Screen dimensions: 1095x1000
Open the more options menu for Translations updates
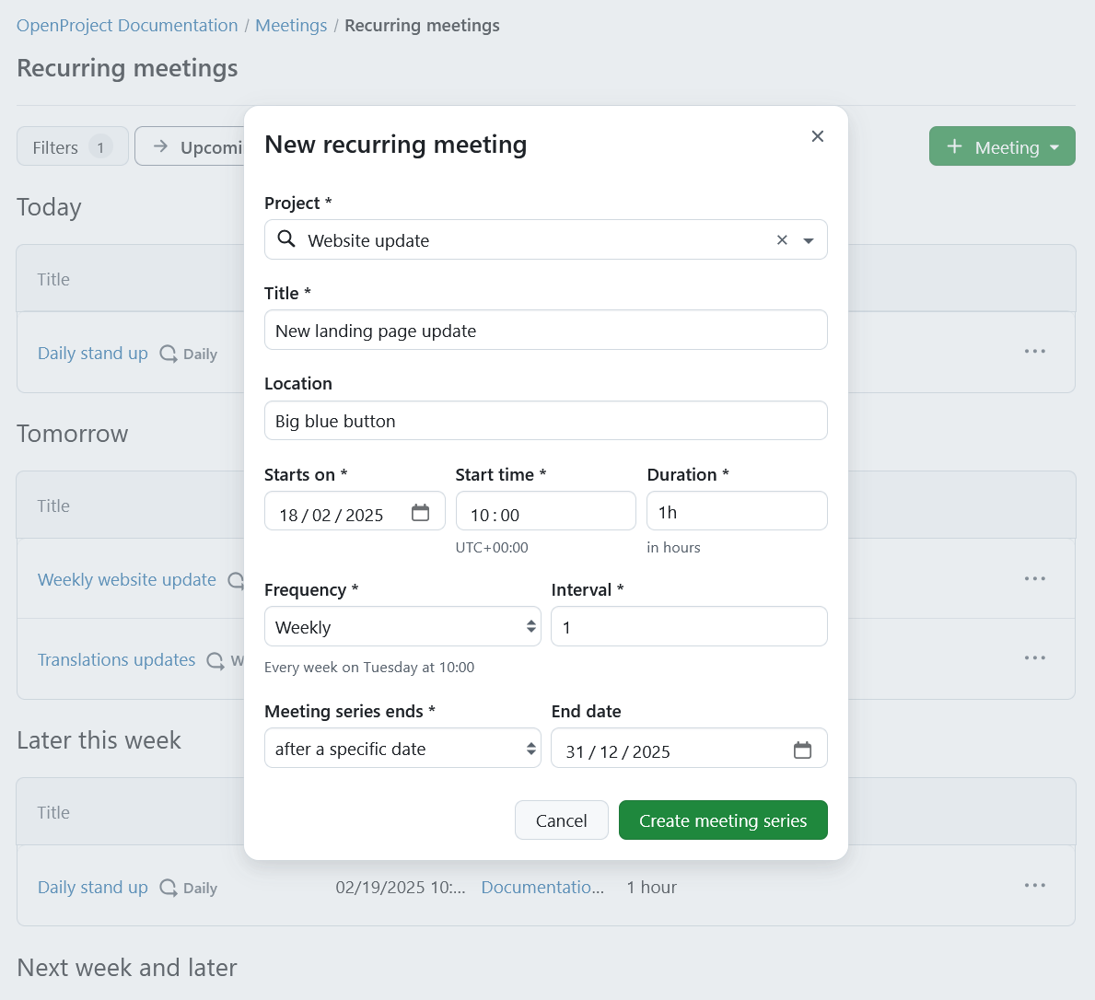[1035, 657]
